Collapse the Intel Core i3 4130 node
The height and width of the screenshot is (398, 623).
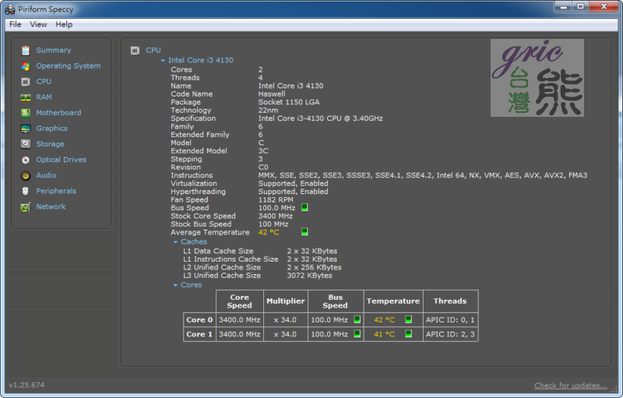(x=163, y=60)
